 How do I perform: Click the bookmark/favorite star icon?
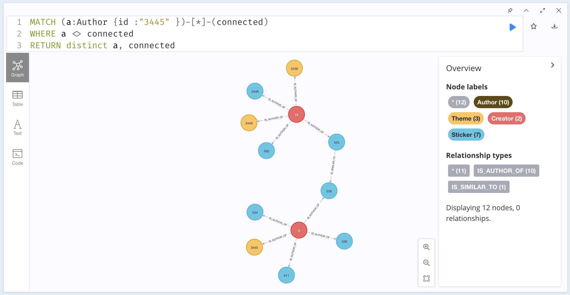click(x=533, y=26)
